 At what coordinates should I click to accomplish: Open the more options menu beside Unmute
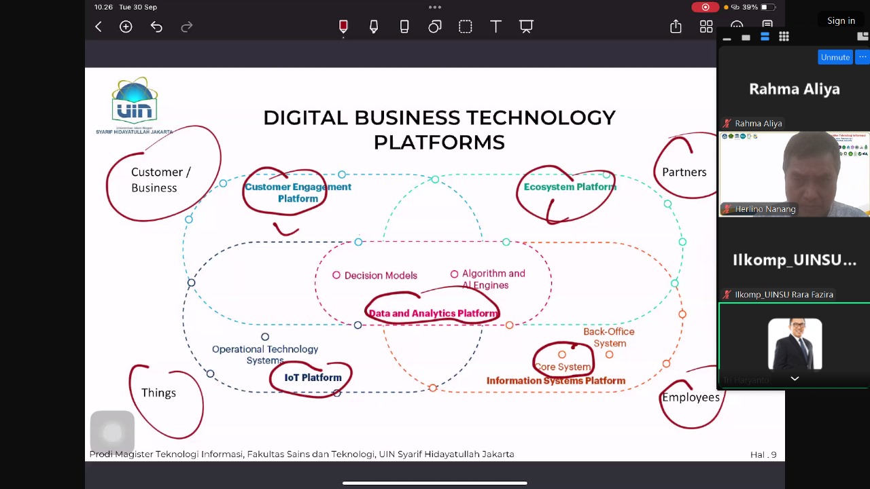click(863, 57)
